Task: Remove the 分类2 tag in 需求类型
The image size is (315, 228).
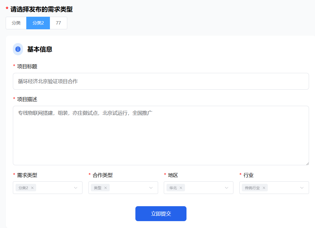Action: [x=33, y=188]
